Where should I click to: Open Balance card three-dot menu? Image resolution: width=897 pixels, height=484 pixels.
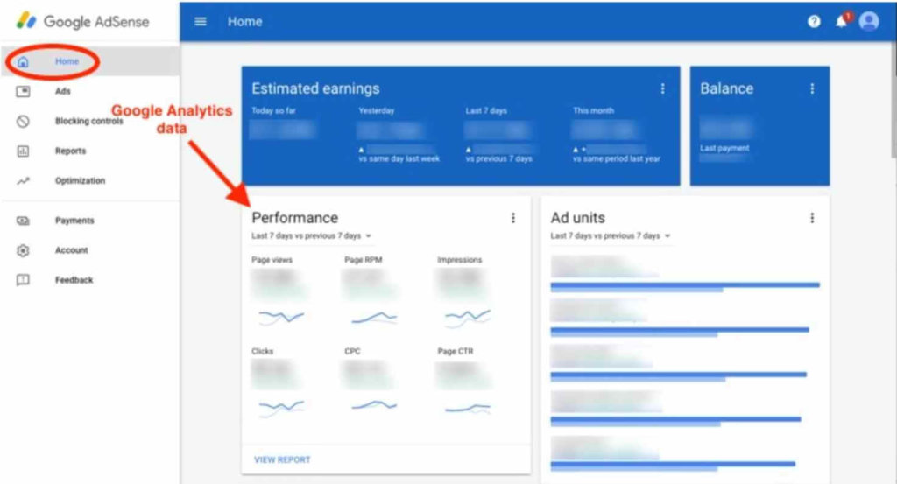tap(812, 88)
